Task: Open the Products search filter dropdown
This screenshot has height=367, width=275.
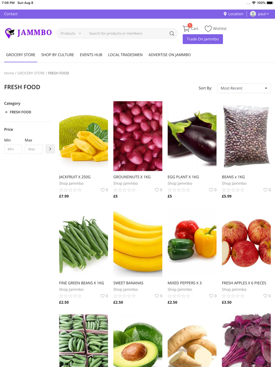Action: [x=71, y=33]
